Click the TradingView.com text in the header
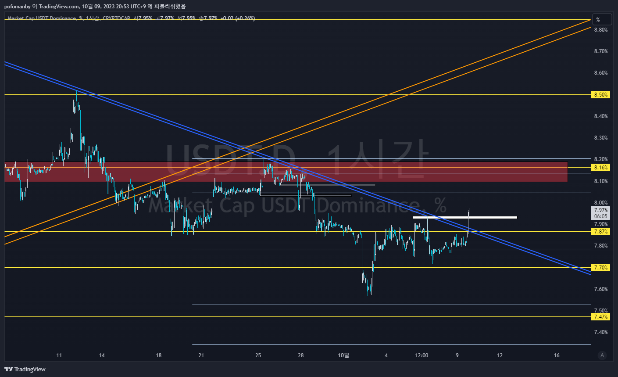 59,6
